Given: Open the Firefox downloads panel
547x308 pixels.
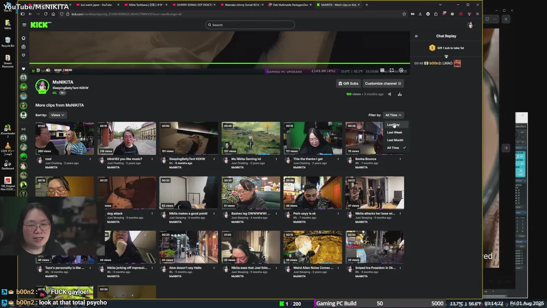Looking at the screenshot, I should pos(420,14).
